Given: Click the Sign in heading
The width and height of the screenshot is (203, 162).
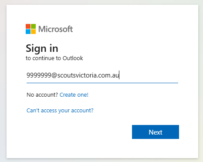Looking at the screenshot, I should click(x=42, y=48).
